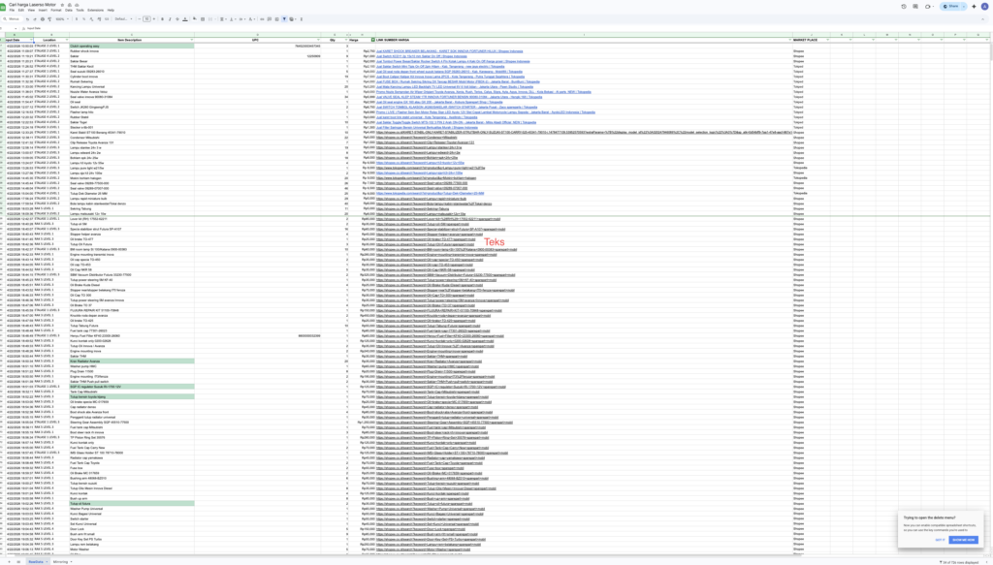Open vertical align dropdown
This screenshot has width=993, height=565.
pos(233,19)
